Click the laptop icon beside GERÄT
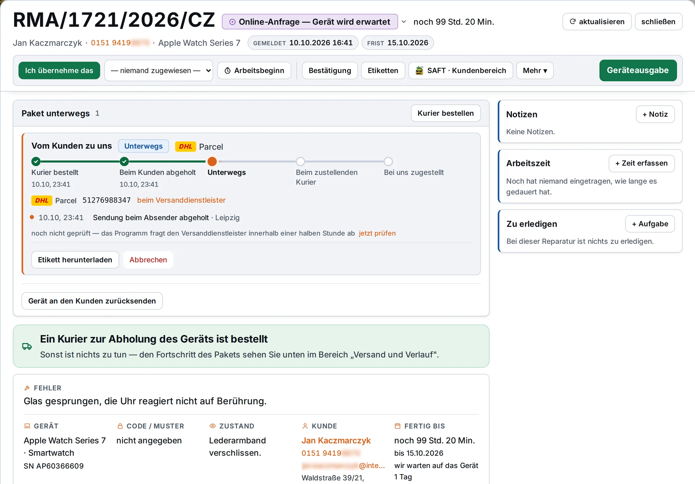This screenshot has width=695, height=484. click(27, 426)
